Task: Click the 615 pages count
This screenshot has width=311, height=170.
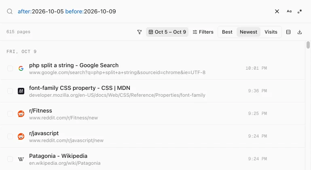Action: coord(18,32)
